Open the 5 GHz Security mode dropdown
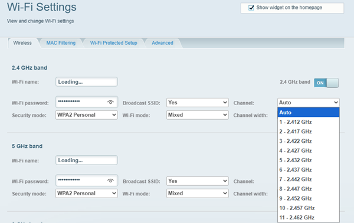Screen dimensions: 354x223 (x=87, y=194)
